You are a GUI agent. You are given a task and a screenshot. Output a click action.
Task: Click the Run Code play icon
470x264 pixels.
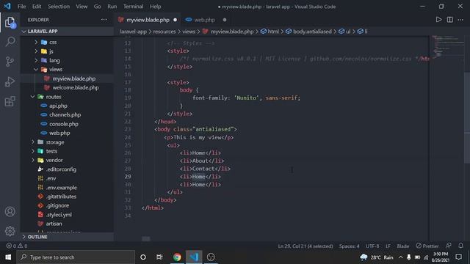(x=438, y=20)
